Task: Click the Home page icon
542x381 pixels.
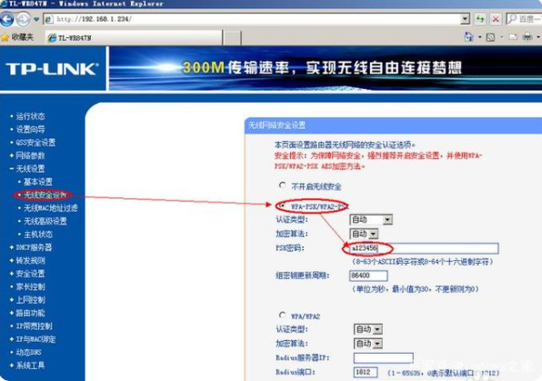Action: point(468,36)
